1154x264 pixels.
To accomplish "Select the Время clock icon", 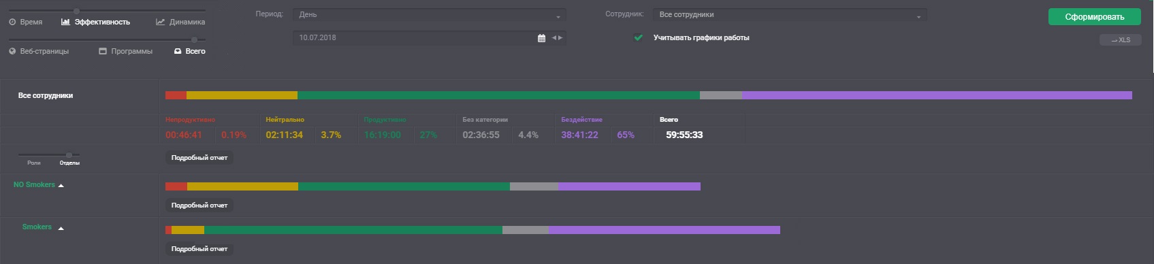I will coord(12,22).
